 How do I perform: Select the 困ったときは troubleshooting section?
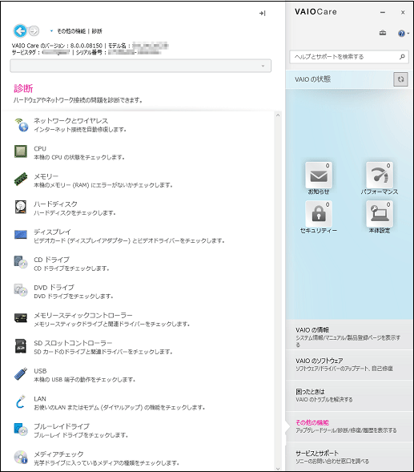[x=349, y=396]
